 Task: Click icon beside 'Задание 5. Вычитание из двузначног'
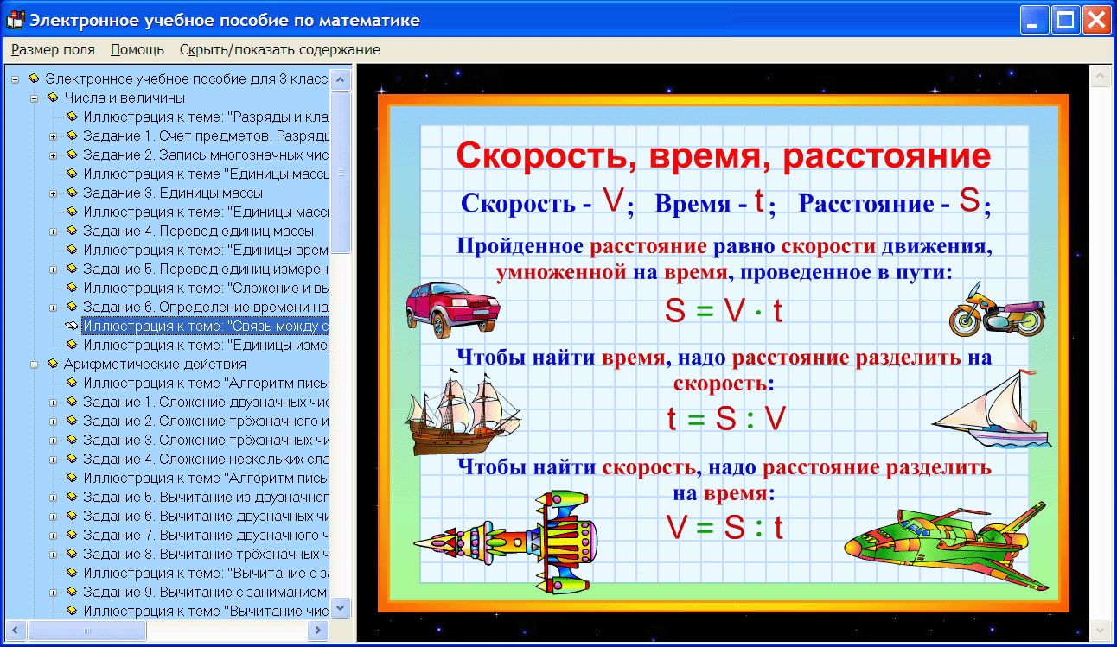pyautogui.click(x=72, y=498)
